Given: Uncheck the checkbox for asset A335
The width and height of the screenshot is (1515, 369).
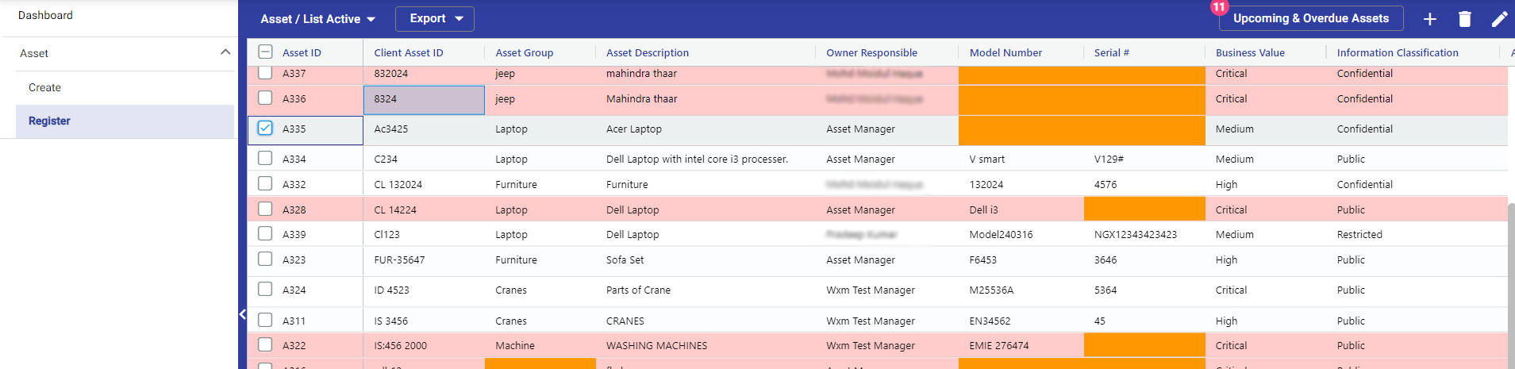Looking at the screenshot, I should (x=265, y=128).
